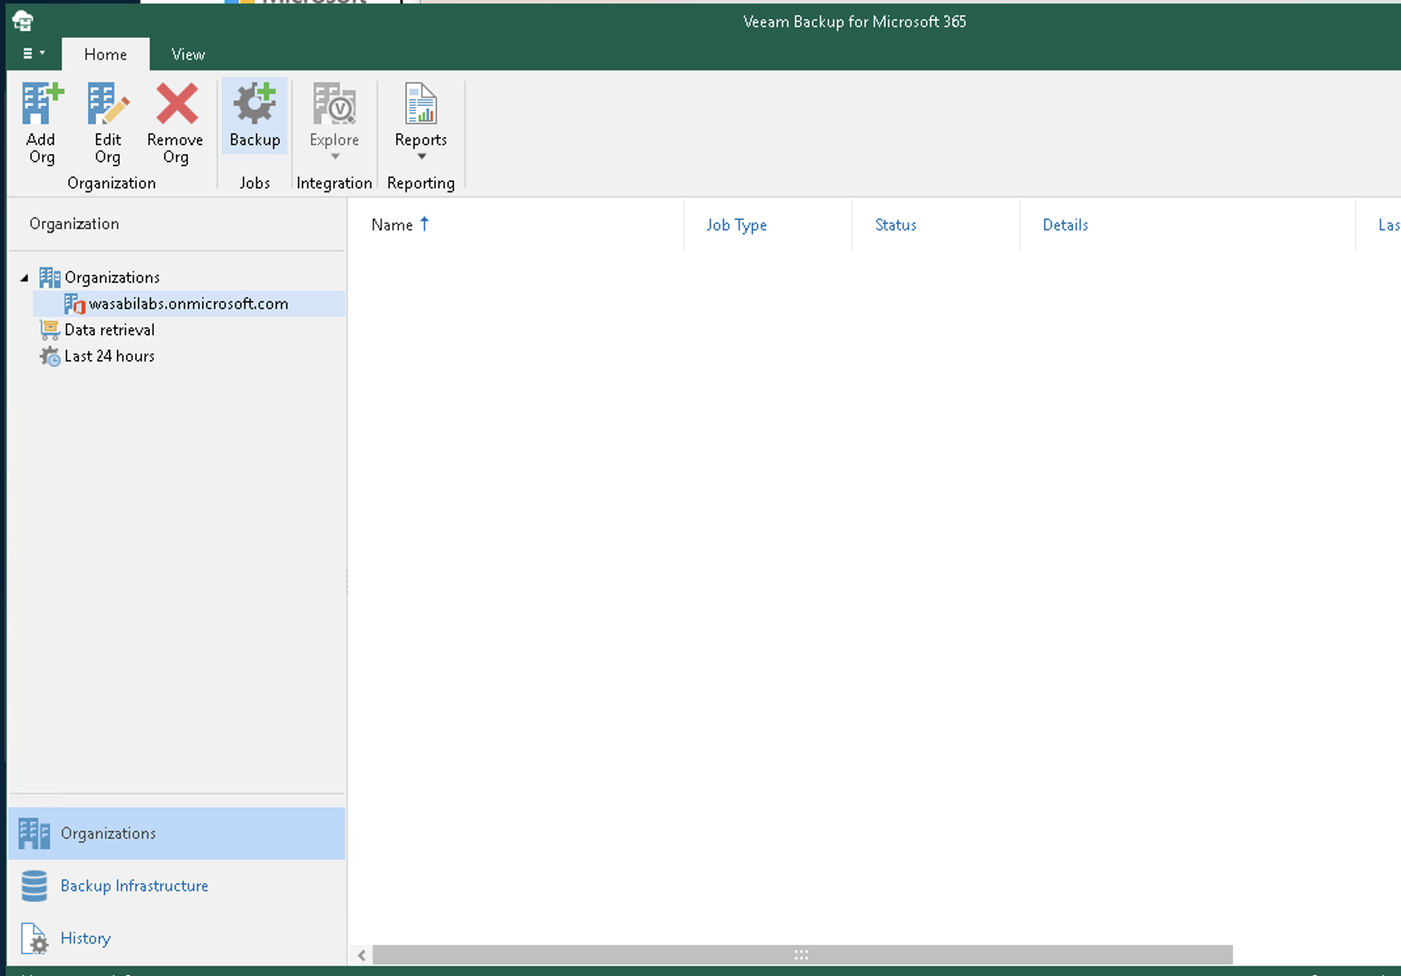Click the Organizations tree buildings icon
Image resolution: width=1401 pixels, height=976 pixels.
[x=50, y=277]
